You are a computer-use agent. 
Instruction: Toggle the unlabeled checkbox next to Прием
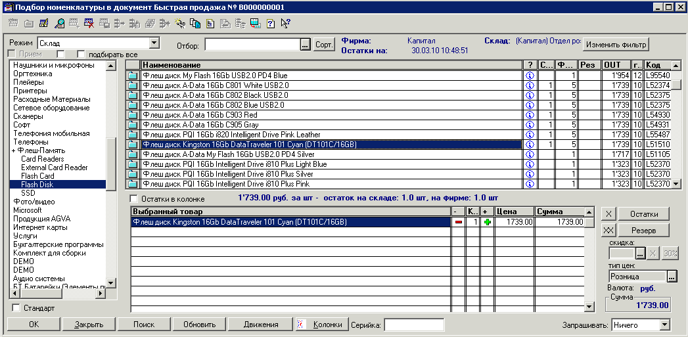tap(61, 55)
